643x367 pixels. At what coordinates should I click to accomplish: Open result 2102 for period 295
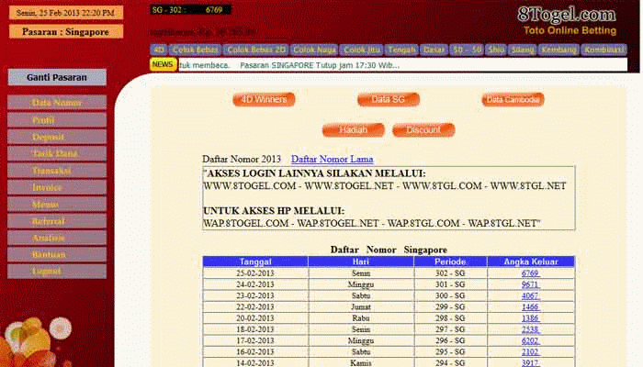tap(531, 351)
